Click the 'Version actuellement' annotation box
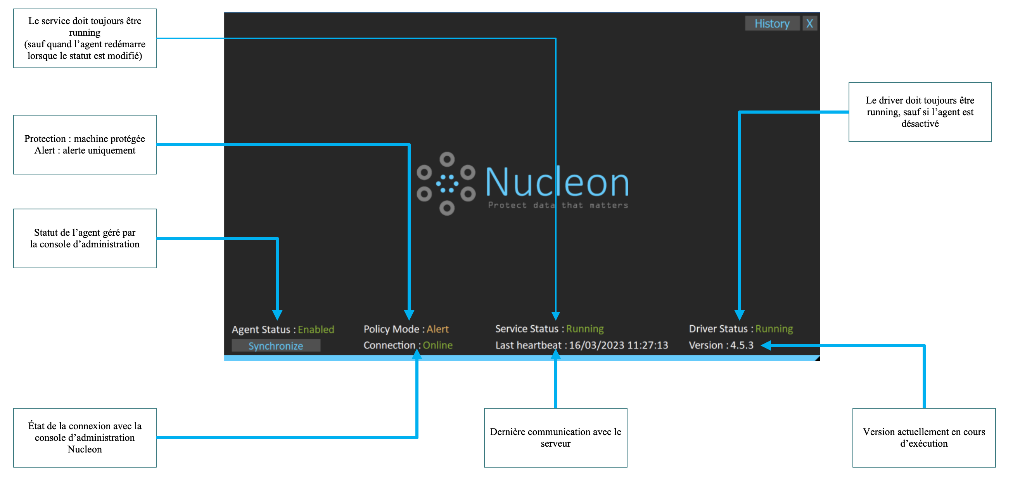 (x=923, y=437)
